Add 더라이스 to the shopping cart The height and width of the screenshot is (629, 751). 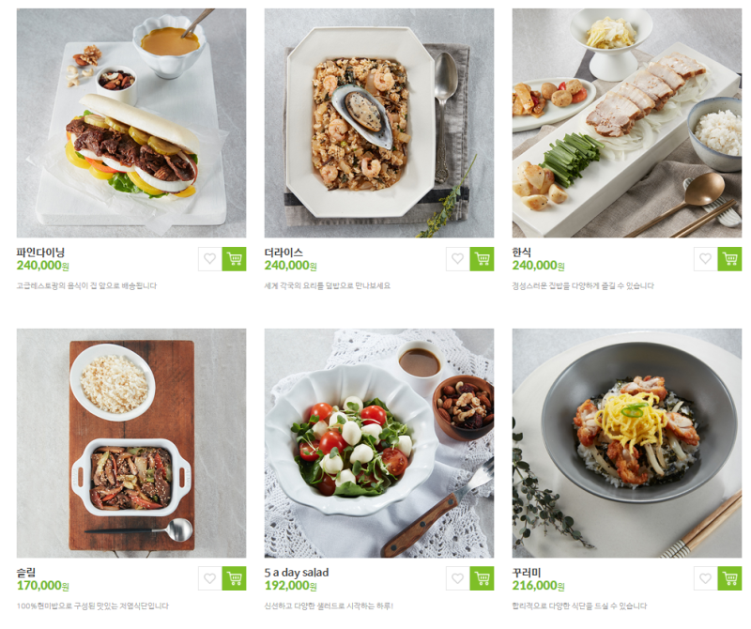[x=482, y=259]
